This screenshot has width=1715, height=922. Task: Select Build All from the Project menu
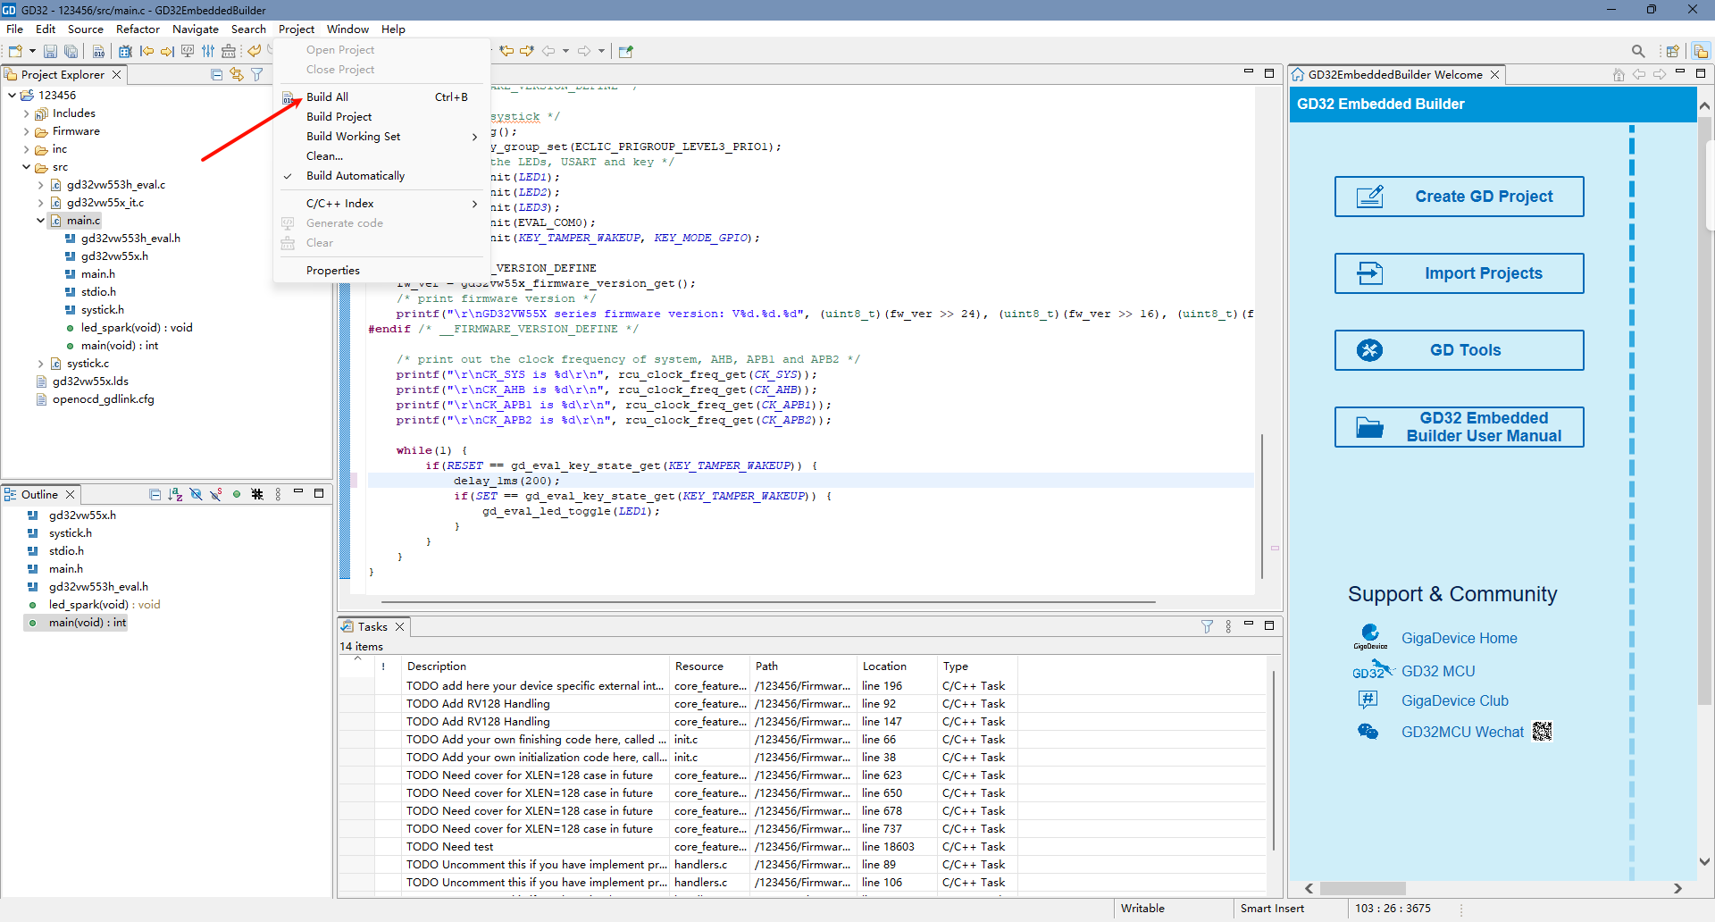pyautogui.click(x=327, y=97)
